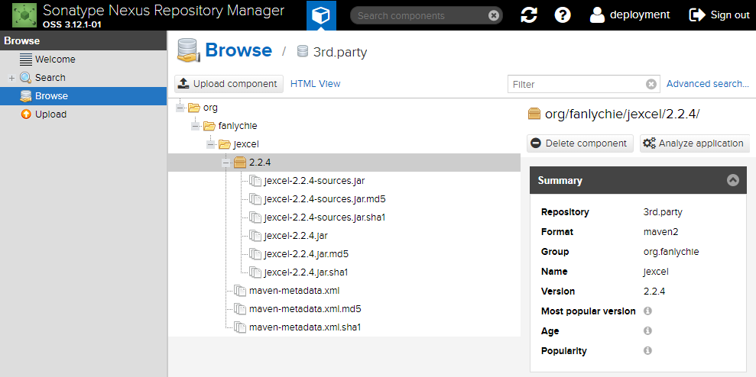
Task: Select the fanlychie folder
Action: tap(237, 126)
